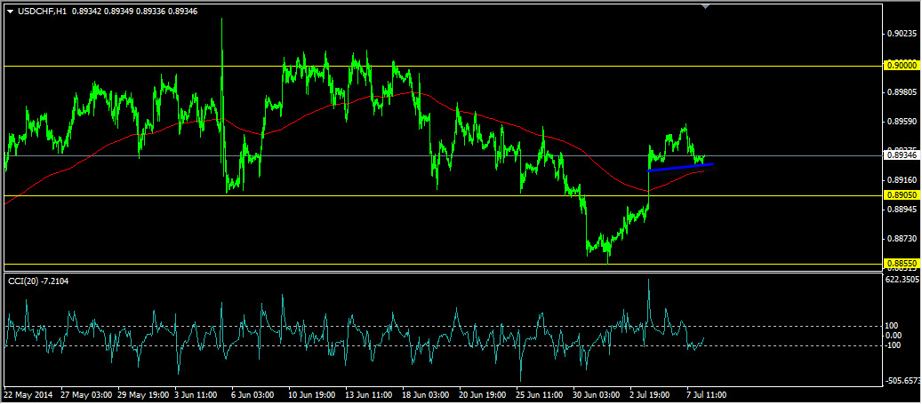Screen dimensions: 922x404
Task: Click the 0.89160 price scale value
Action: [902, 180]
